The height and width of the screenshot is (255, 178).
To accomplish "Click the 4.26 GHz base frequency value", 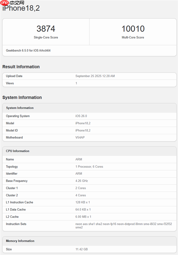I will [82, 181].
